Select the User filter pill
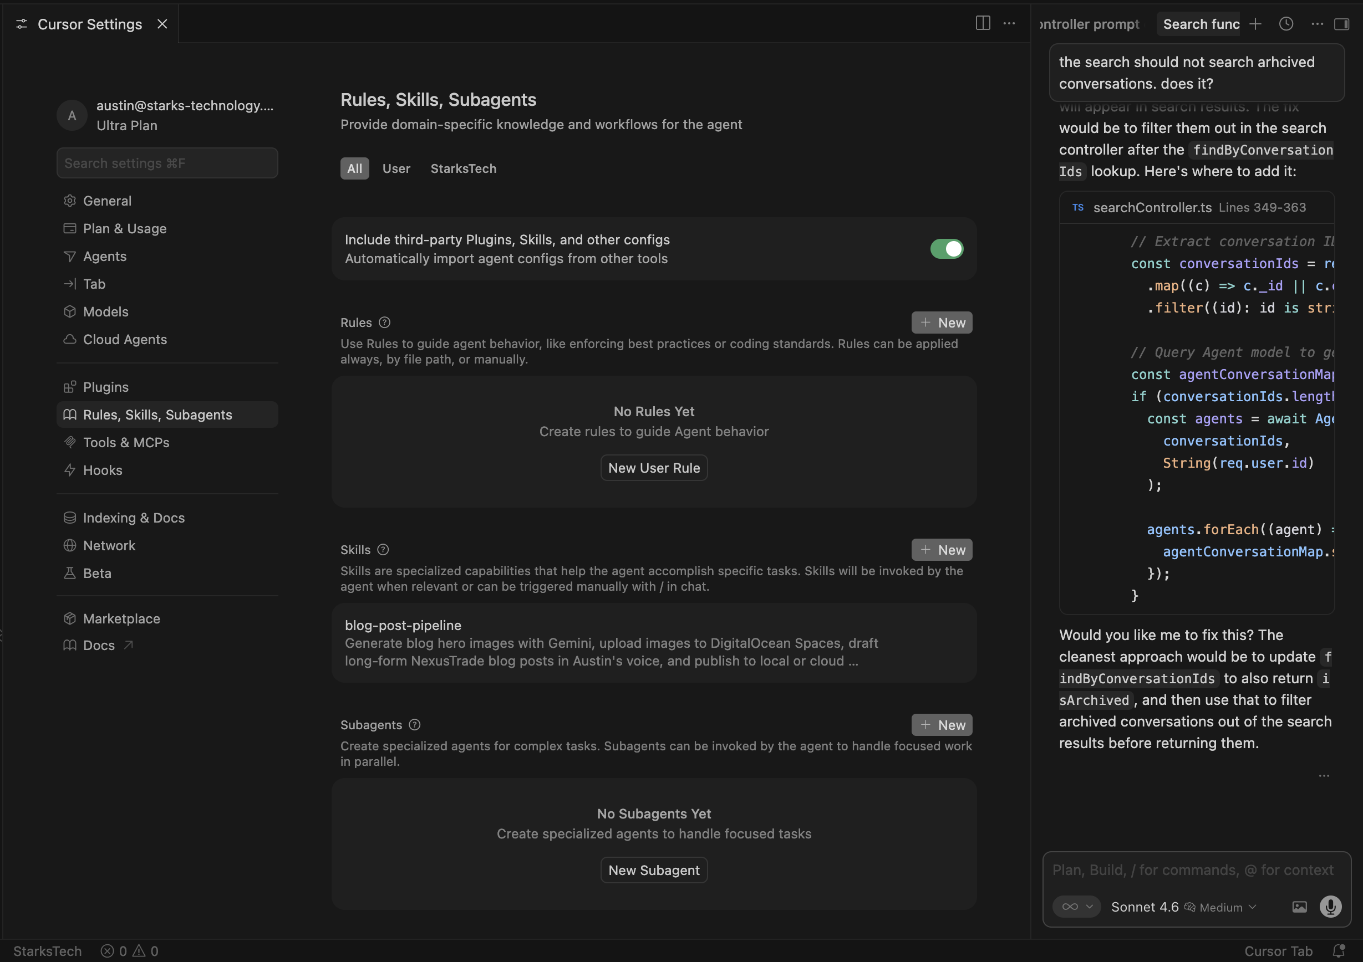The width and height of the screenshot is (1363, 962). pos(396,168)
